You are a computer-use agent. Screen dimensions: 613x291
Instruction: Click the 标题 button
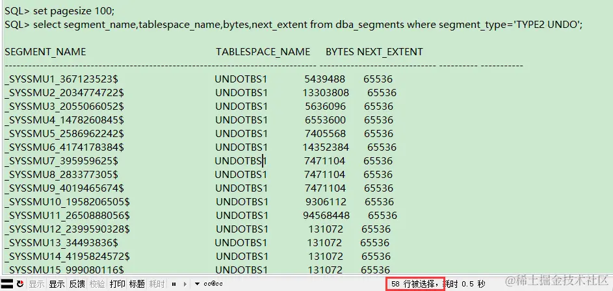coord(137,284)
